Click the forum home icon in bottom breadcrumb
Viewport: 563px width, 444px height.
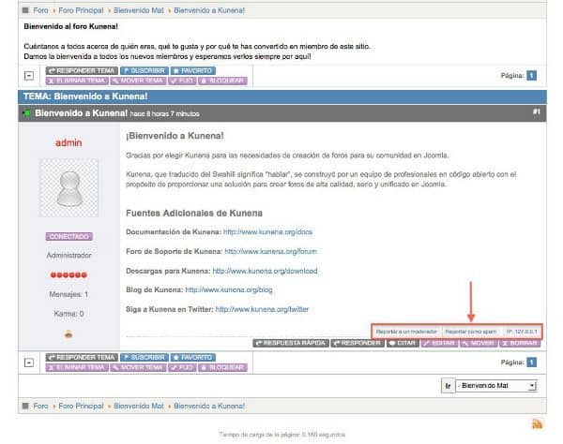pos(25,406)
